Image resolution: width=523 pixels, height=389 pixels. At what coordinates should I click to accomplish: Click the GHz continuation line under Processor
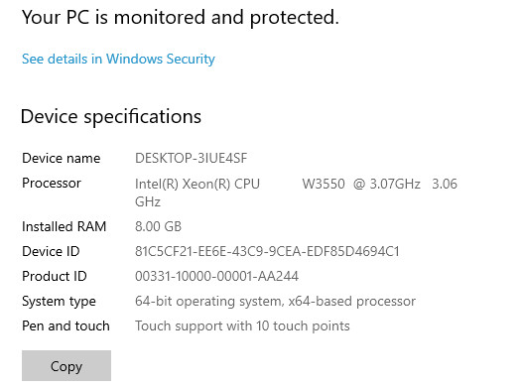pyautogui.click(x=148, y=201)
